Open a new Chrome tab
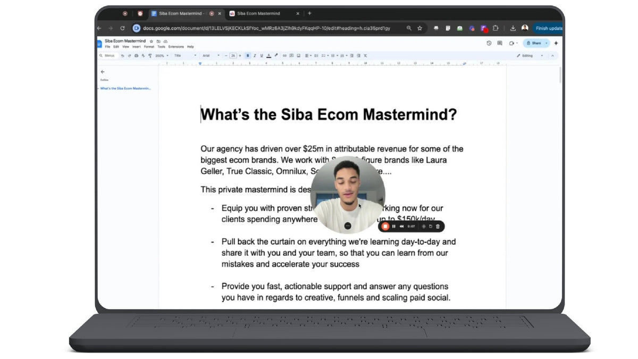638x359 pixels. click(x=309, y=13)
